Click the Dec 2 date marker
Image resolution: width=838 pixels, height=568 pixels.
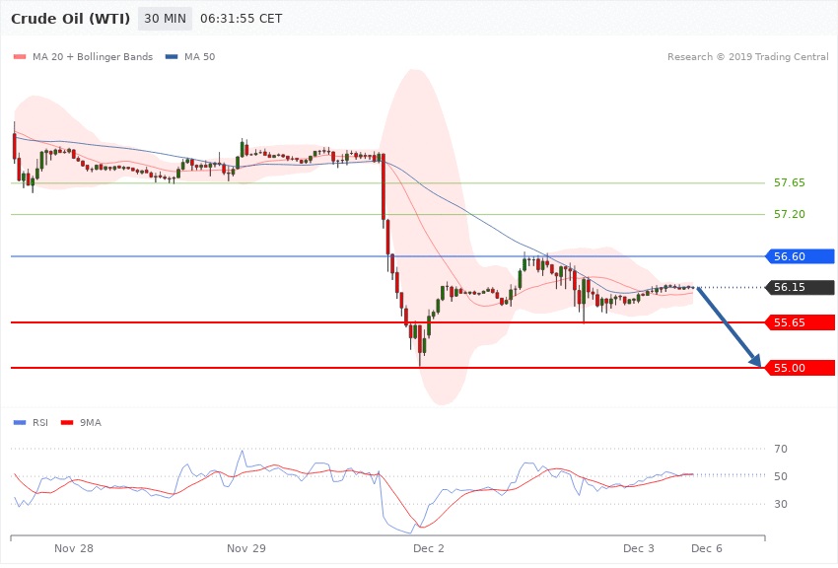pos(429,548)
